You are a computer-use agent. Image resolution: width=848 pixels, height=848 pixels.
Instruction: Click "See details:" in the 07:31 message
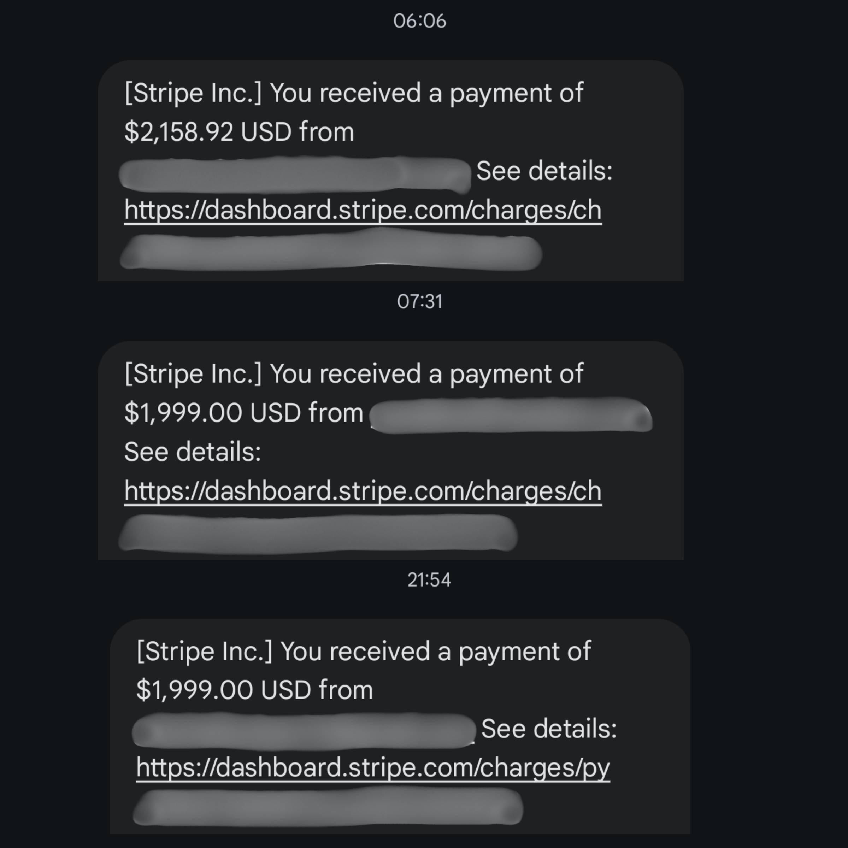click(x=192, y=452)
